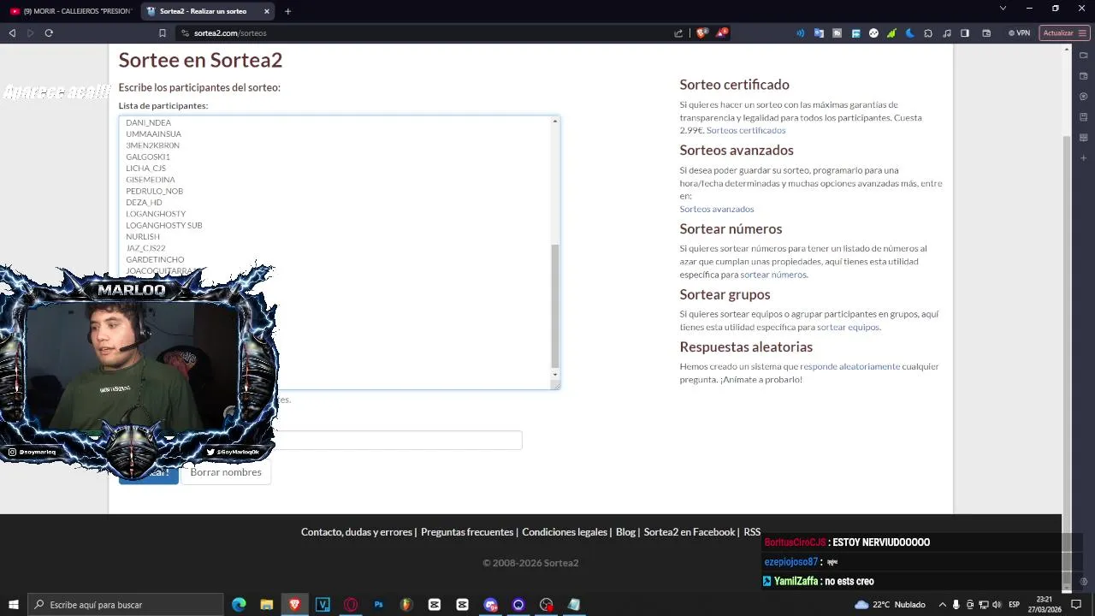1095x616 pixels.
Task: Open the Contacto, dudas y errores footer link
Action: (357, 532)
